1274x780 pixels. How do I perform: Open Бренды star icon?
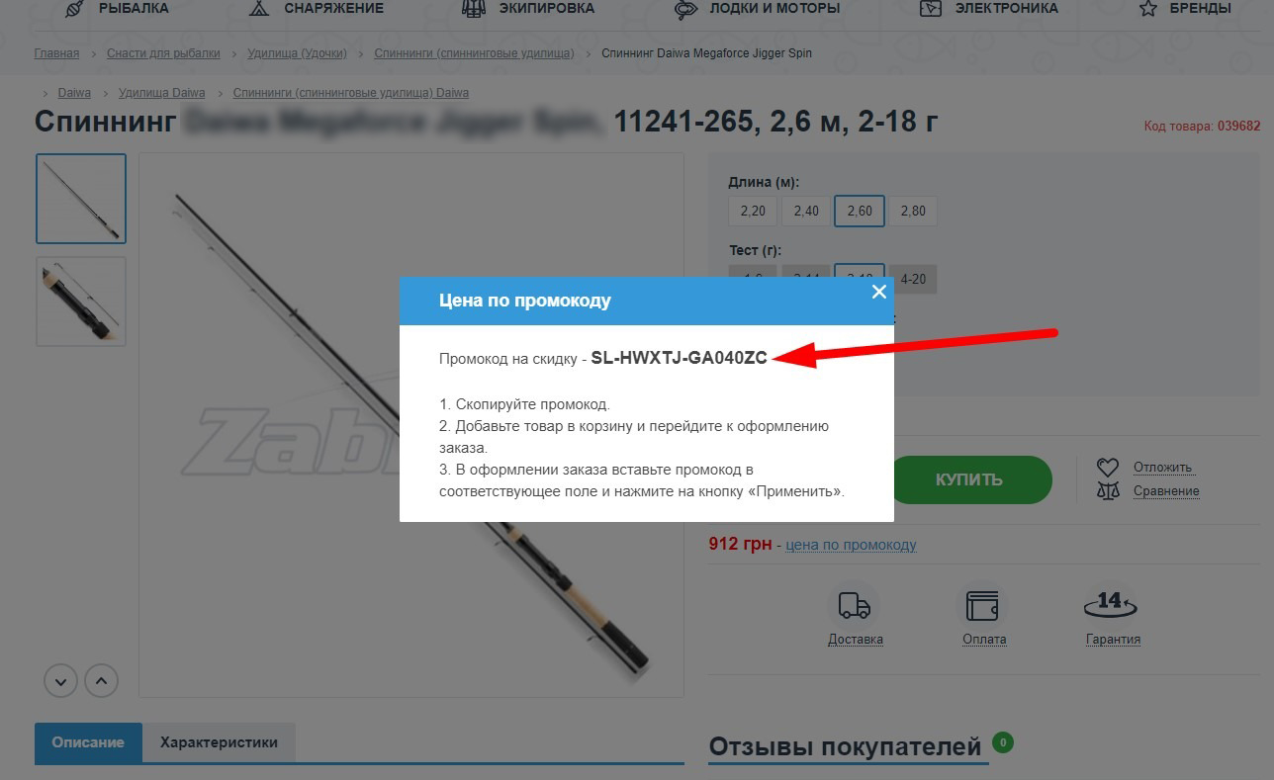pyautogui.click(x=1148, y=9)
